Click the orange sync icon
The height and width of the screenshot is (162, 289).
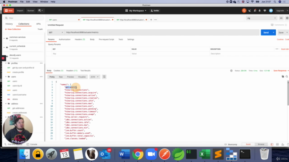point(244,11)
